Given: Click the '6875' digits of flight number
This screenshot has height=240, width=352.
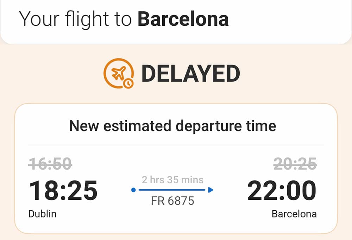Looking at the screenshot, I should [x=181, y=201].
